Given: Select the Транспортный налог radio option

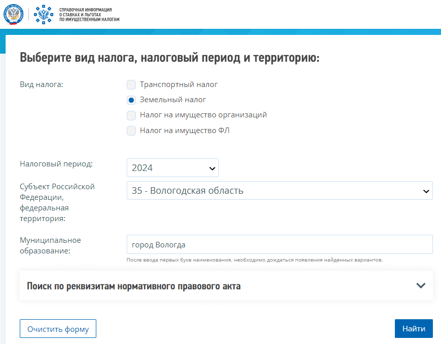Looking at the screenshot, I should (131, 84).
